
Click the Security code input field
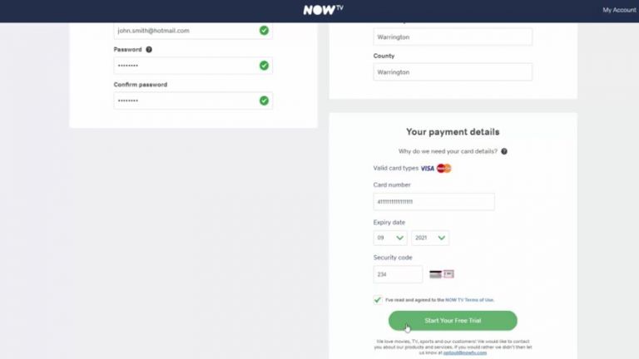click(x=398, y=274)
